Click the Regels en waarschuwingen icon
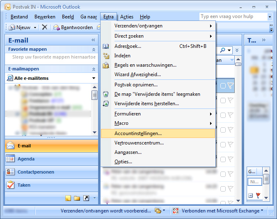Image resolution: width=277 pixels, height=219 pixels. coord(106,65)
